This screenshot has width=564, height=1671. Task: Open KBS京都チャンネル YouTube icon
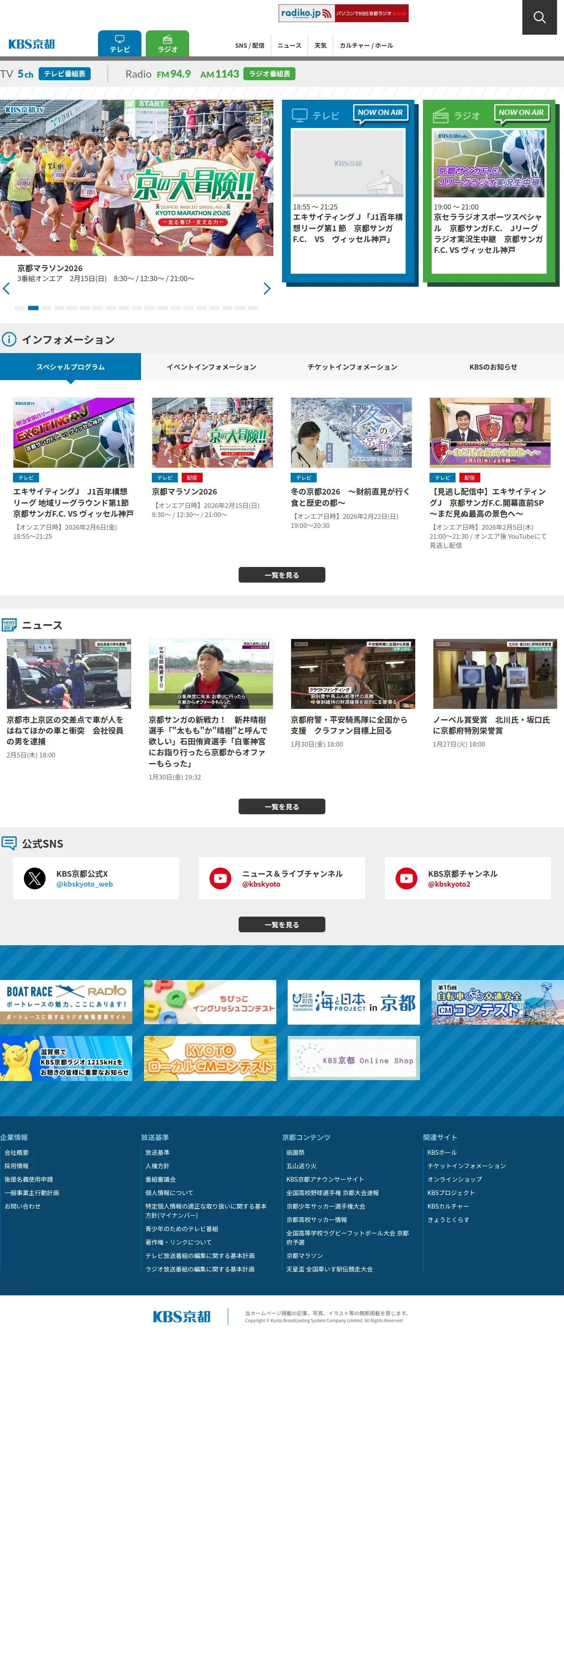coord(407,878)
